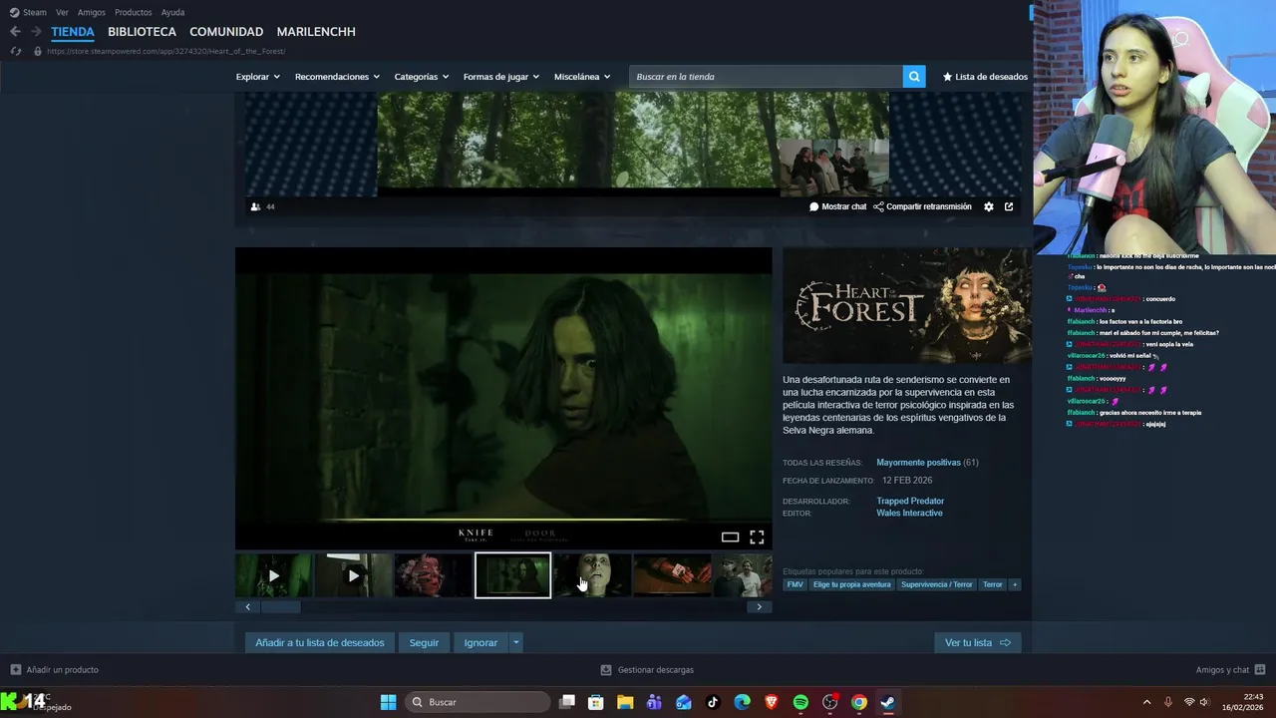Image resolution: width=1276 pixels, height=718 pixels.
Task: Open Lista de deseados wishlist
Action: click(985, 77)
